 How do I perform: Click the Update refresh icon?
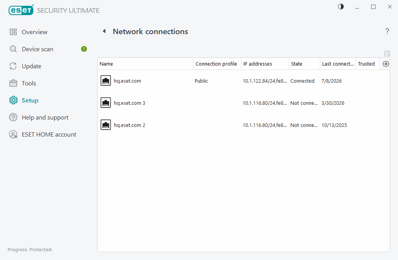click(x=13, y=66)
